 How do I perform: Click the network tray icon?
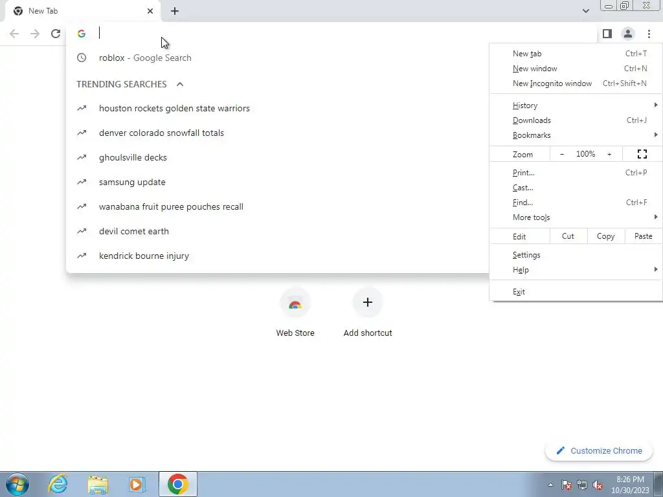(582, 485)
